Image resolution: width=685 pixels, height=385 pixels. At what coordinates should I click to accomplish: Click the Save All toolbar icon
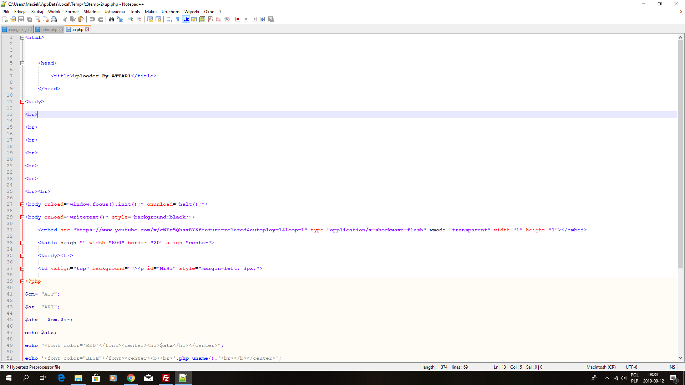pos(29,19)
